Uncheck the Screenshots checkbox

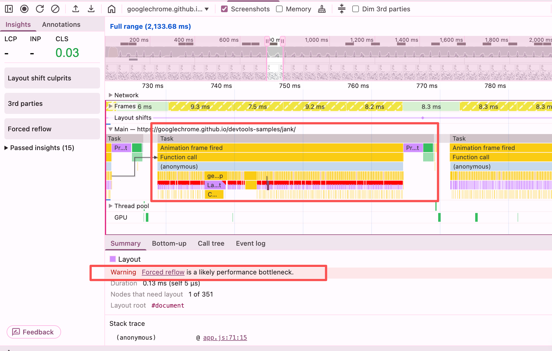click(224, 9)
